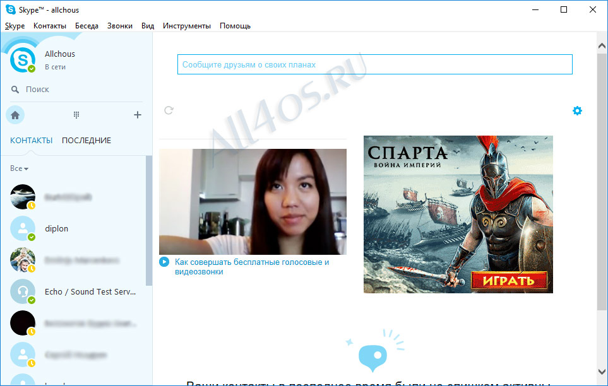Open the dial pad icon

point(76,115)
